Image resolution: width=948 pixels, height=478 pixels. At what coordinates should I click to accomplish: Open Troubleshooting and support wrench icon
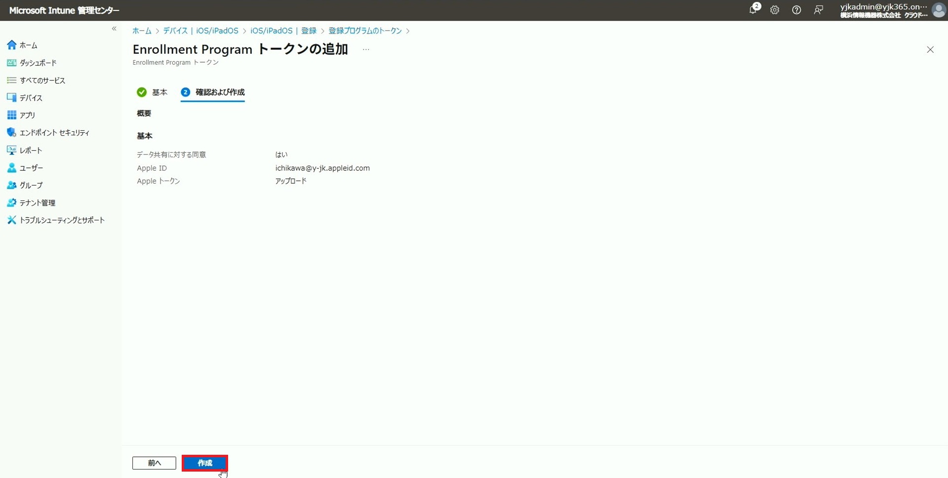[12, 220]
